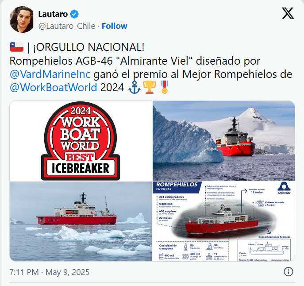Click the @Lautaro_Chile handle
This screenshot has width=304, height=286.
(x=67, y=26)
